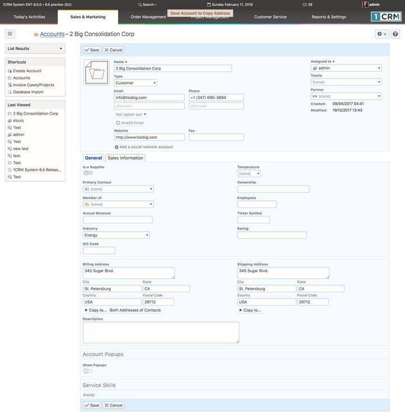Click the Invoice Cases/Projects shortcut icon
Viewport: 405px width, 414px height.
(x=10, y=85)
